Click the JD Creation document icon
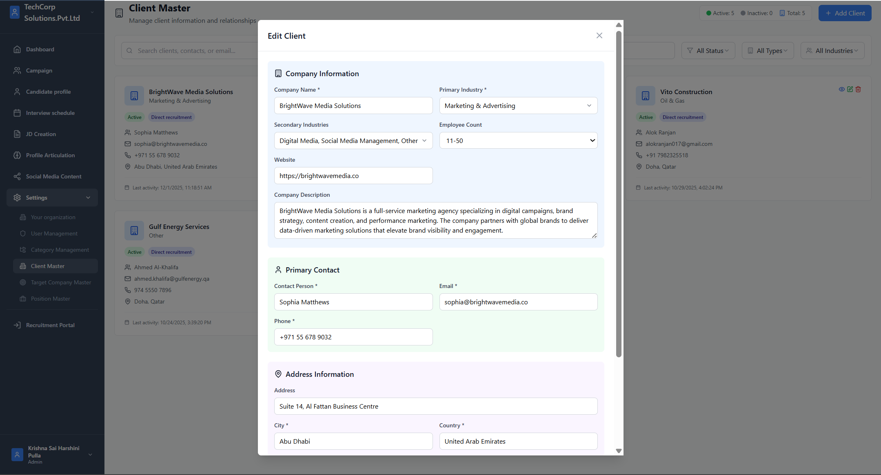This screenshot has width=881, height=475. pos(17,134)
